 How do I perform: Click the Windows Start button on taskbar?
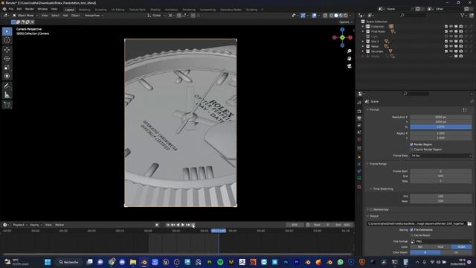pyautogui.click(x=48, y=262)
